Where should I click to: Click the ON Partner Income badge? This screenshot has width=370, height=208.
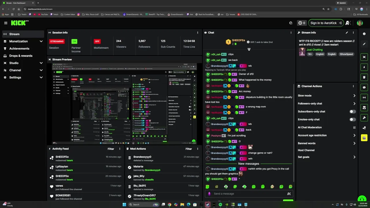74,41
